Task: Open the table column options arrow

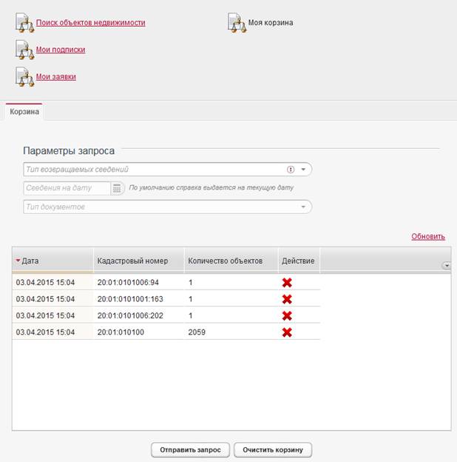Action: 446,265
